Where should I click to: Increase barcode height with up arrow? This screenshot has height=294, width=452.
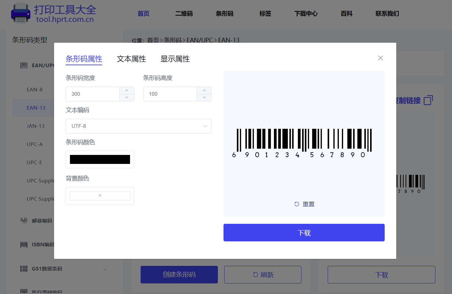point(204,90)
